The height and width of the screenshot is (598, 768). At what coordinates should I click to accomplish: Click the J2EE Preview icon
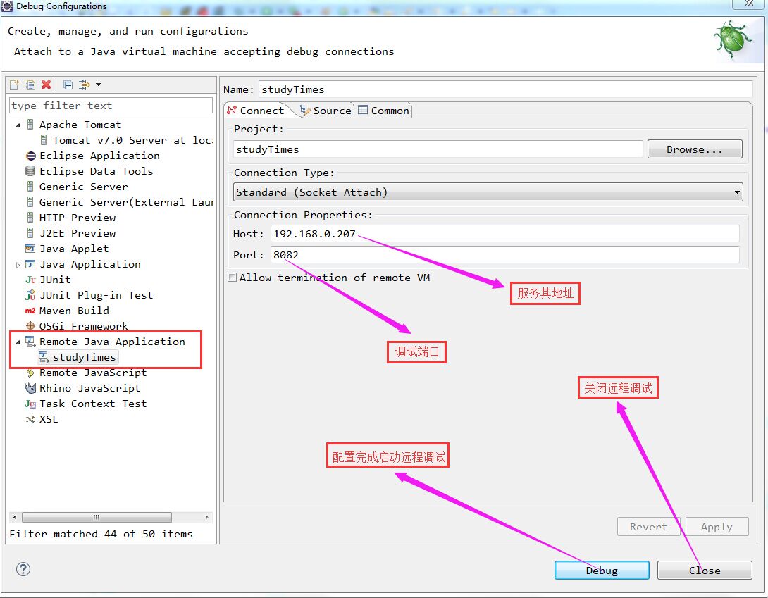[x=30, y=233]
